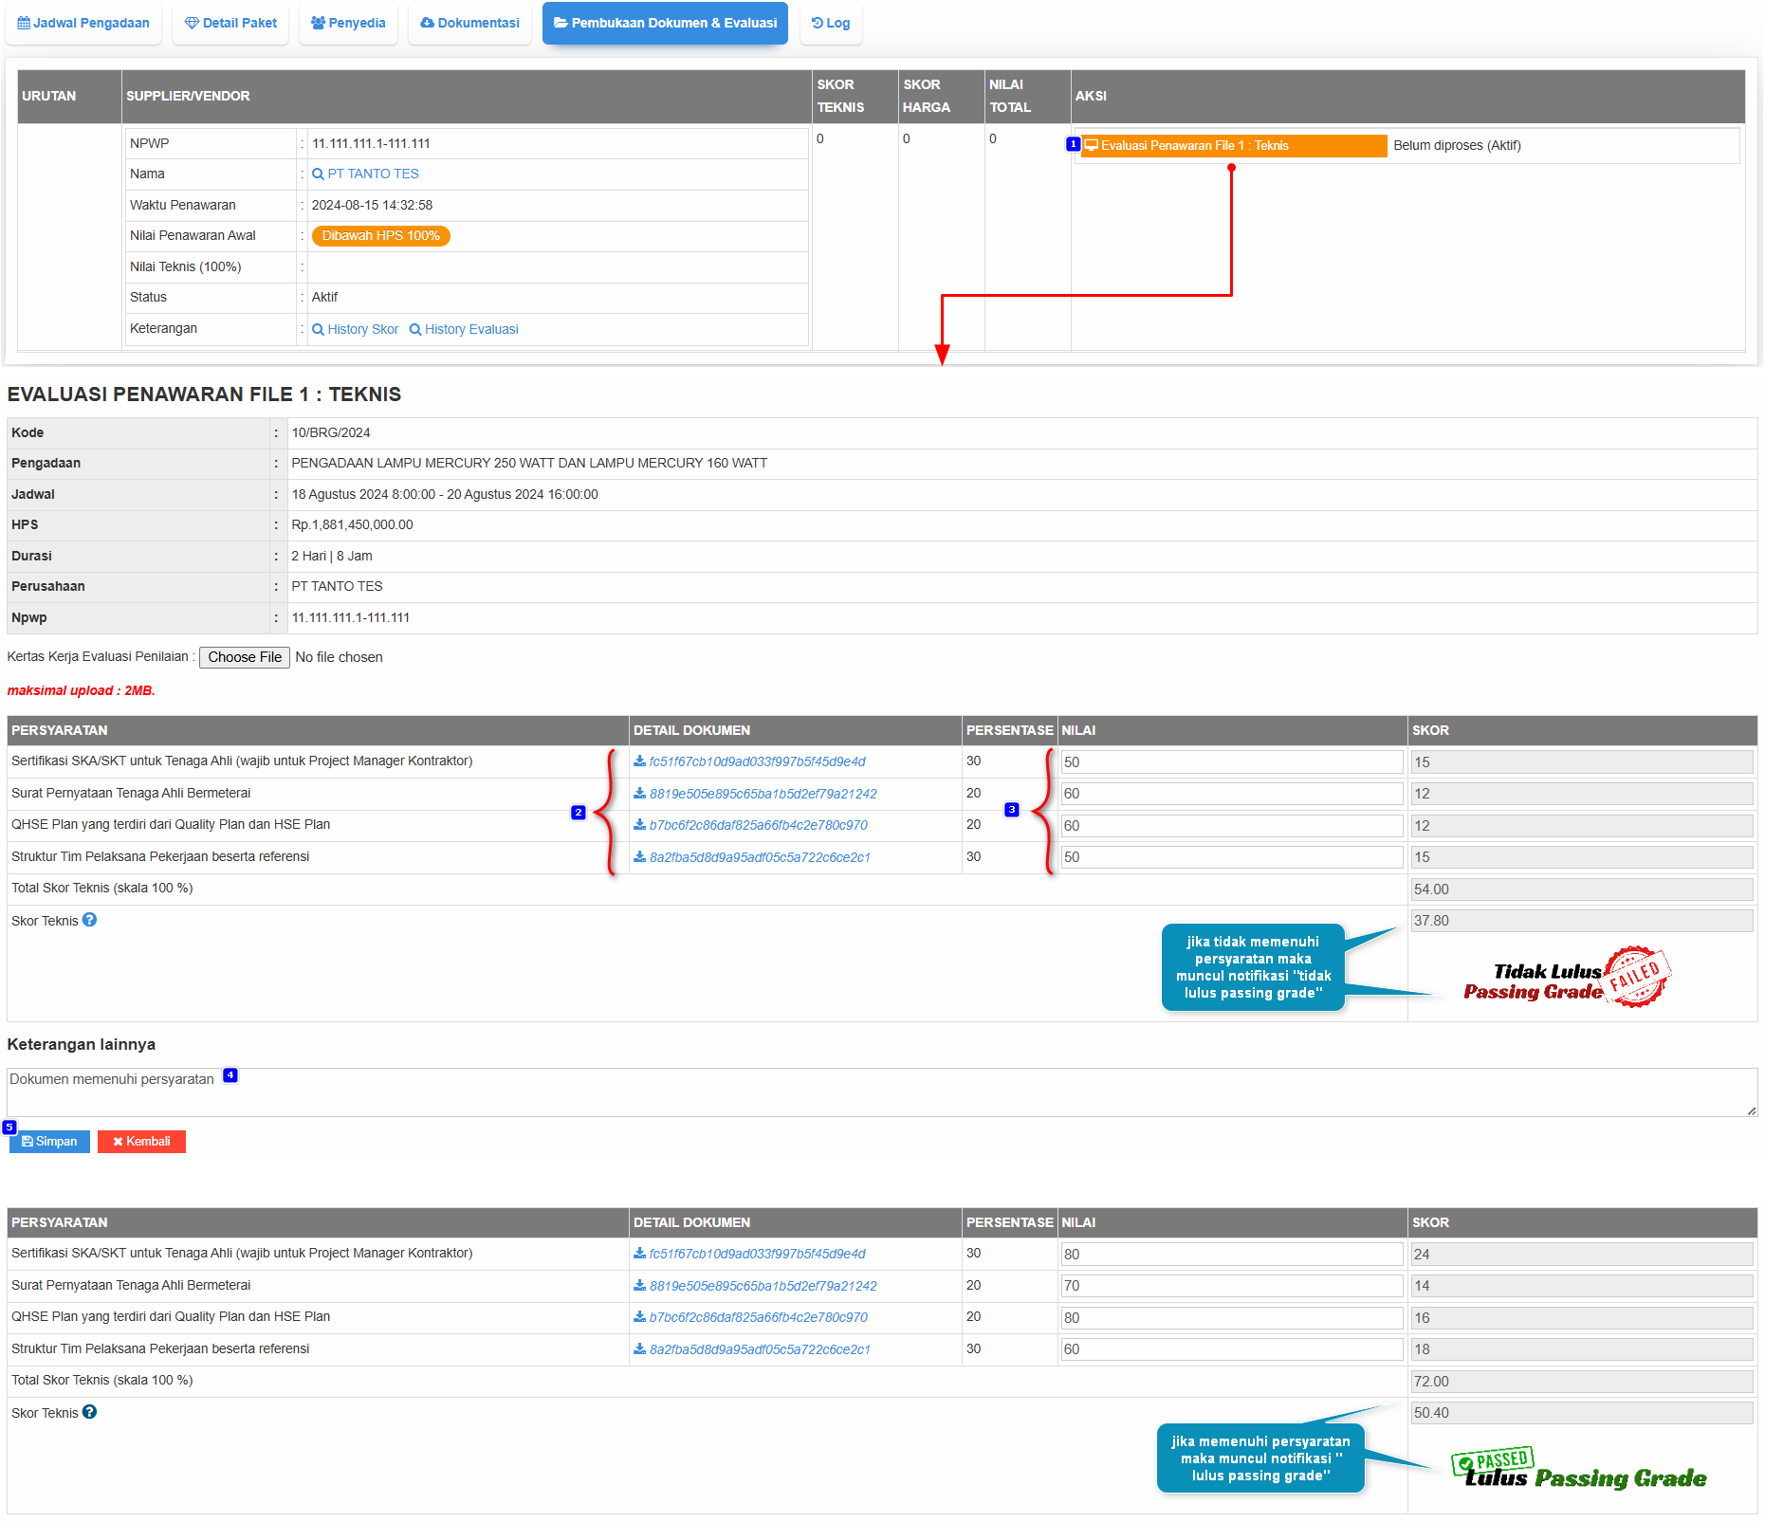Click the Failed stamp image

[1637, 976]
